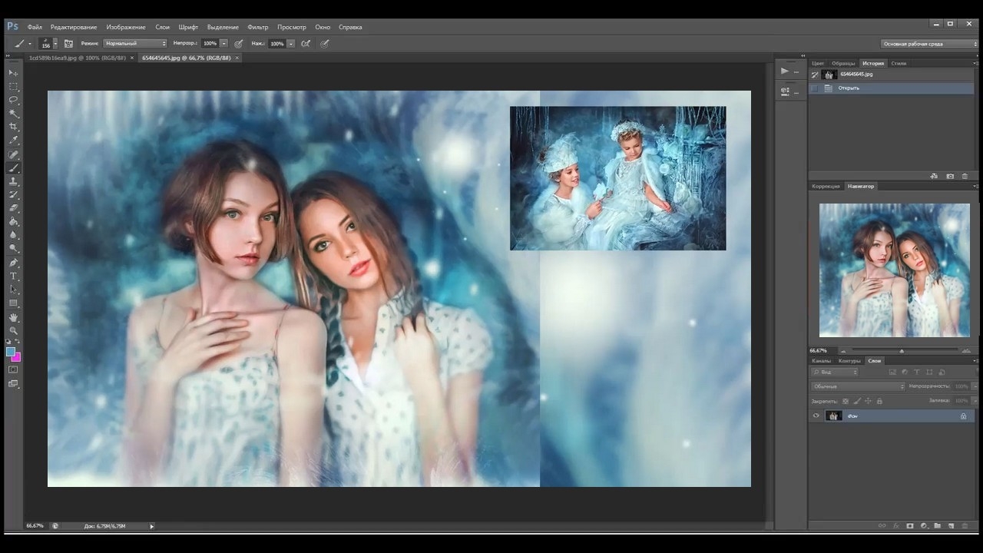Open the layer blend mode Обычные dropdown

coord(859,386)
